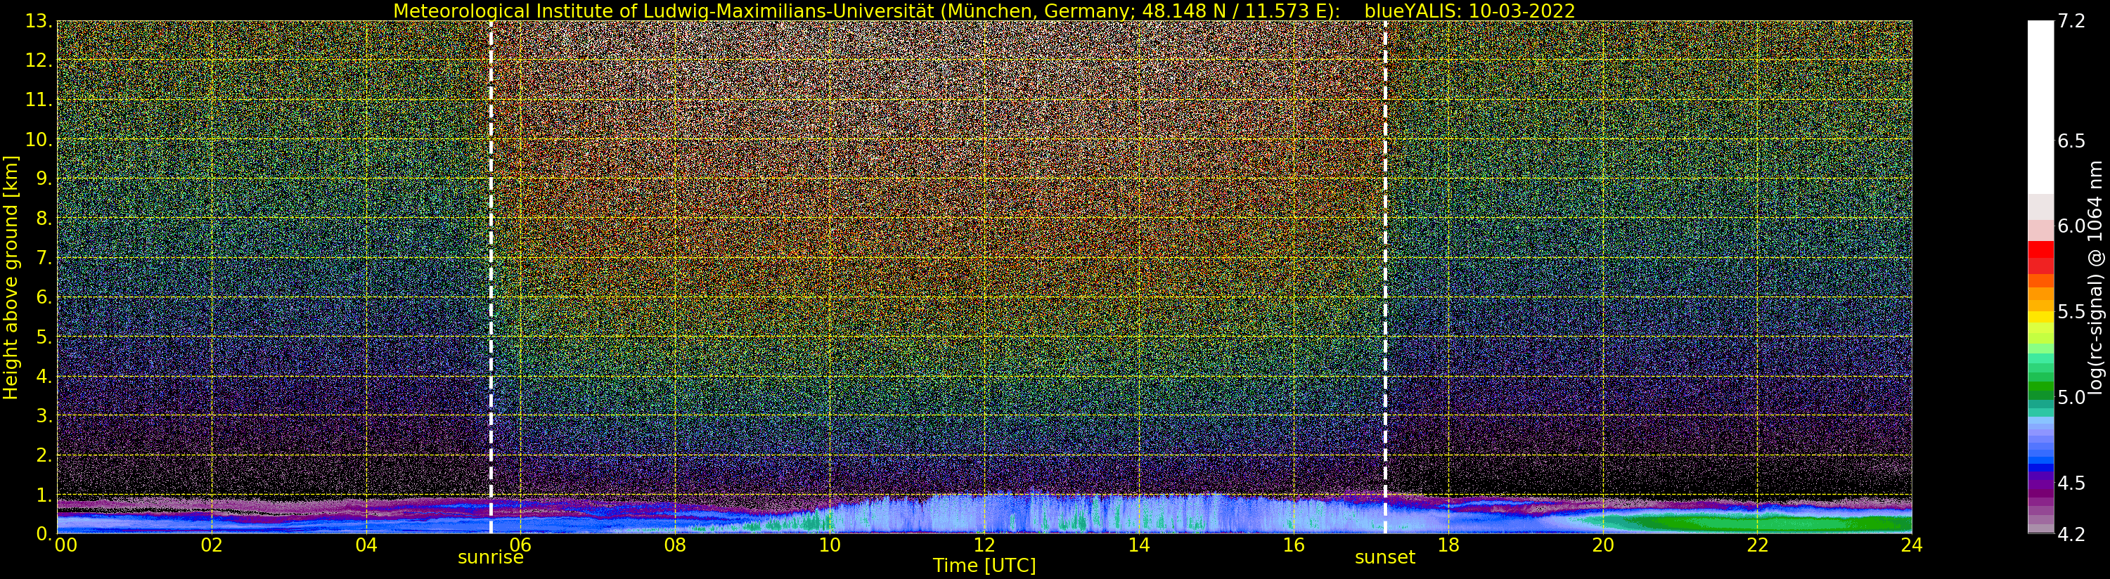2110x579 pixels.
Task: Click the height tick label '13.'
Action: pyautogui.click(x=39, y=22)
